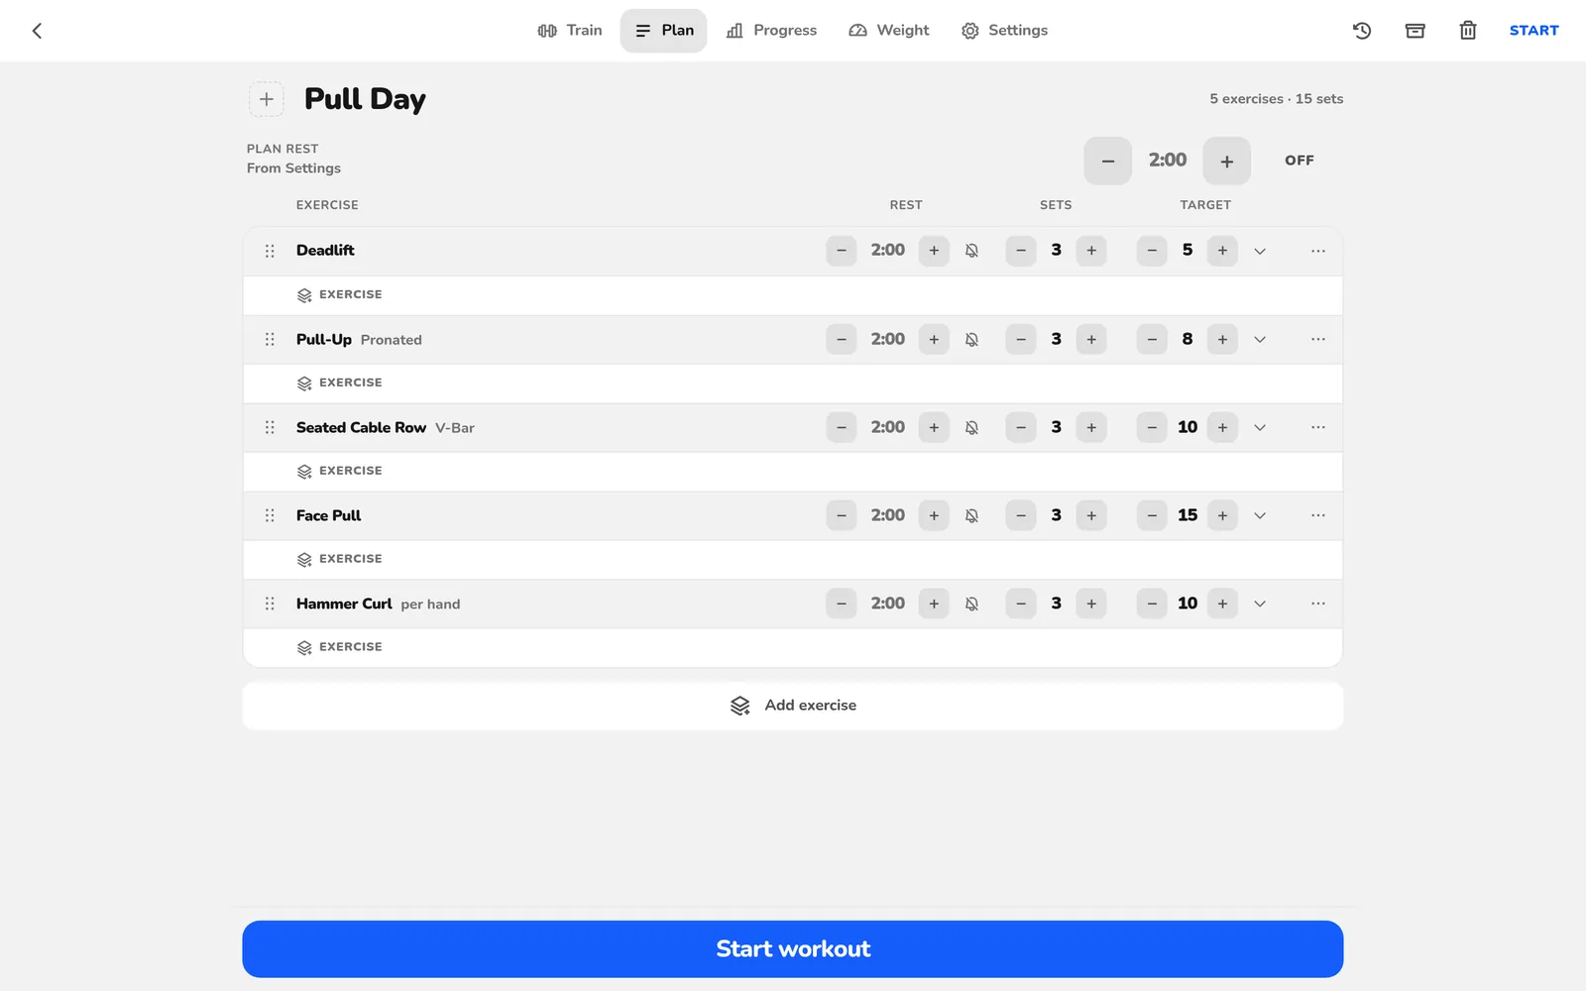Expand the Face Pull target chevron
The width and height of the screenshot is (1586, 991).
pos(1260,515)
